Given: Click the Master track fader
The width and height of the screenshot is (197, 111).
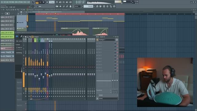Looking at the screenshot, I should (x=26, y=75).
